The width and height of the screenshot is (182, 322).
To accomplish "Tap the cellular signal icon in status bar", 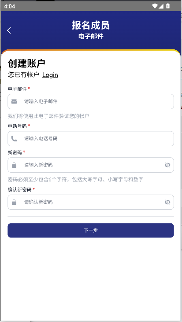I will click(x=161, y=6).
